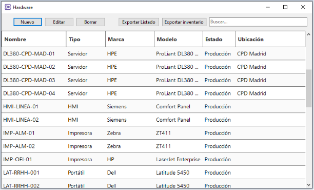Select row DL380-CPD-MAD-03
This screenshot has width=314, height=190.
point(153,80)
